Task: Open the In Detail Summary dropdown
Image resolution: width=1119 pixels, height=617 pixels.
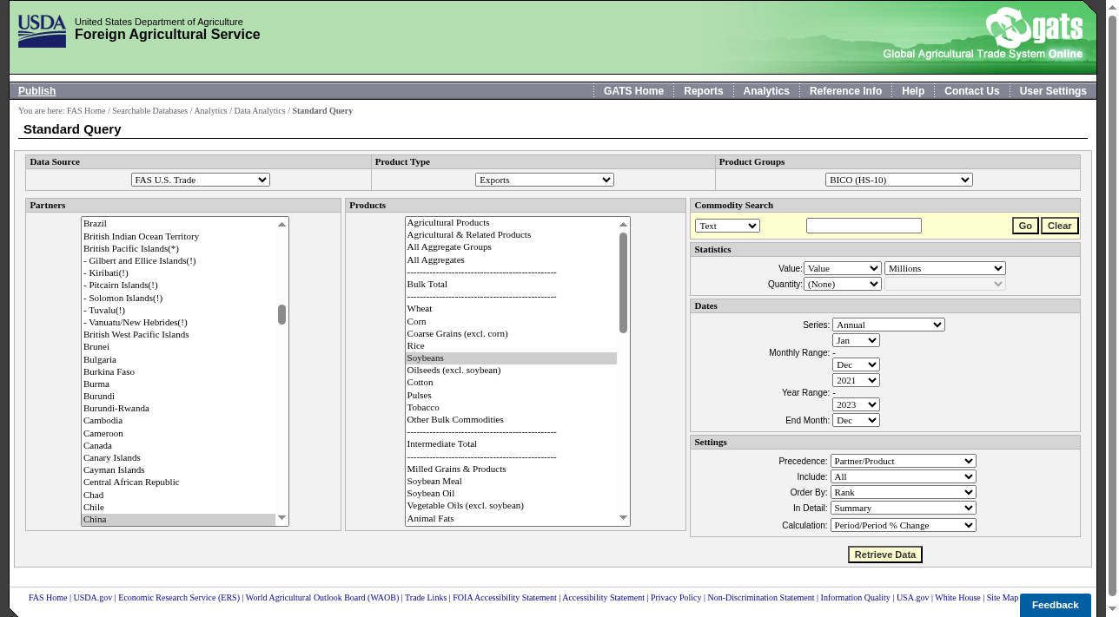Action: (904, 508)
